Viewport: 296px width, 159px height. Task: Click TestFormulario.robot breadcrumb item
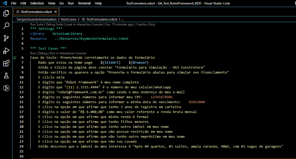tap(102, 19)
